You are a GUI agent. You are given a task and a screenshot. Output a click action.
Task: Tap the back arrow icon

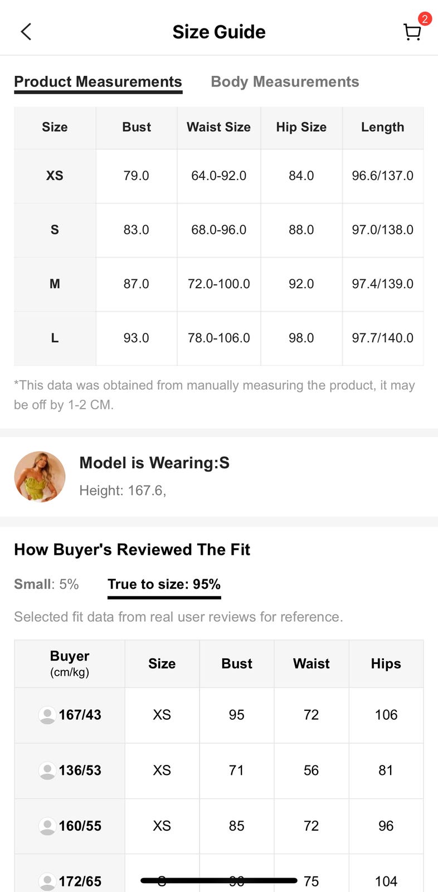click(26, 32)
